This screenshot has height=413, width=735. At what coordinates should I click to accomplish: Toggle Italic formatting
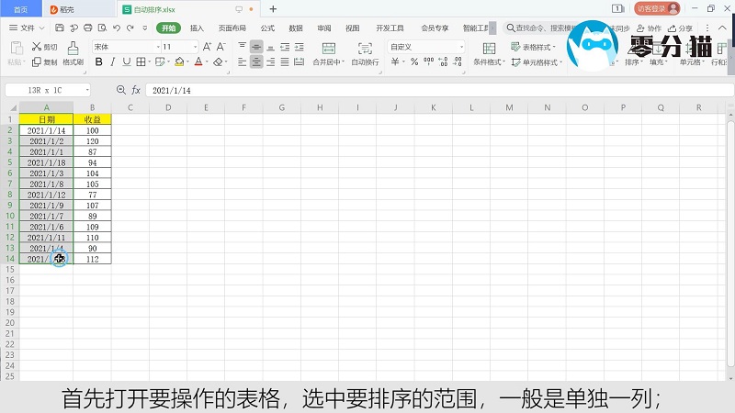pyautogui.click(x=113, y=62)
